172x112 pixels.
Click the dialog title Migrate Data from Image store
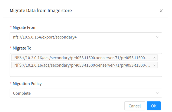pos(41,10)
